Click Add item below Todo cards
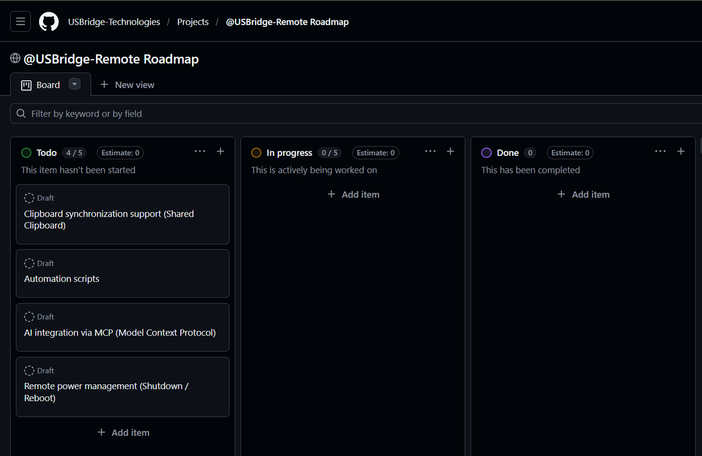 coord(123,433)
